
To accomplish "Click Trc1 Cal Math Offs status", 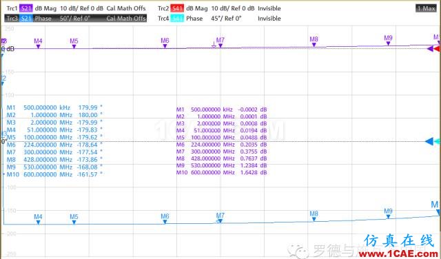I will click(x=126, y=8).
